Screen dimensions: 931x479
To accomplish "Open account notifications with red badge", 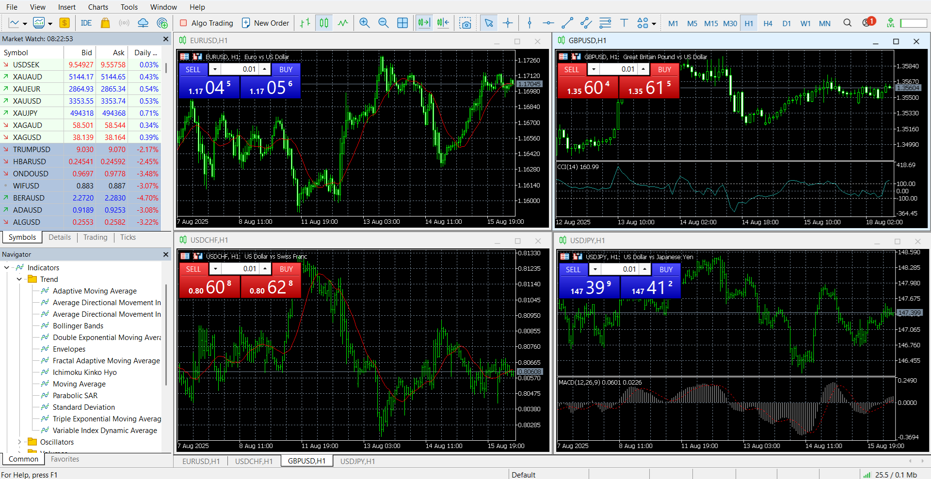I will (868, 22).
